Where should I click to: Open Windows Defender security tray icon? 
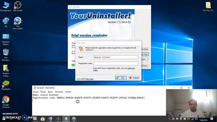pos(181,119)
